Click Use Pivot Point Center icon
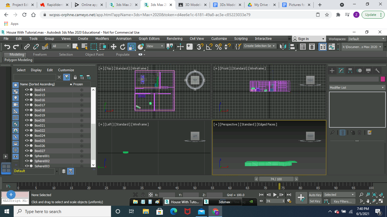The width and height of the screenshot is (387, 217). (170, 47)
